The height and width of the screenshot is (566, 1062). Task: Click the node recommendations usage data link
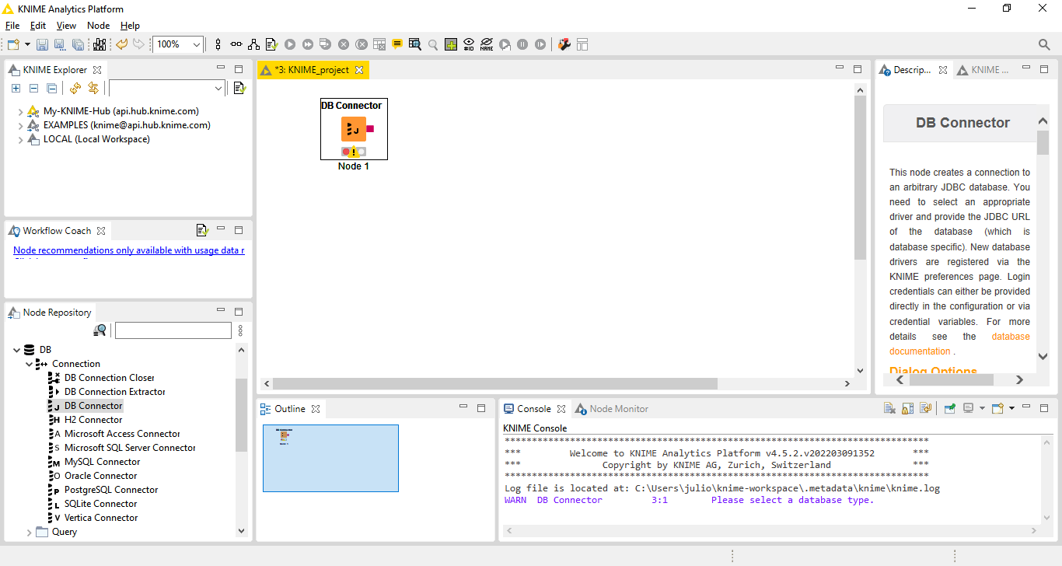(129, 250)
